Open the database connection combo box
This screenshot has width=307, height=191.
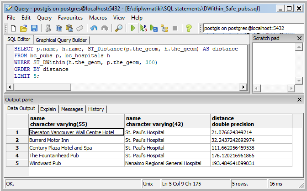pos(254,28)
